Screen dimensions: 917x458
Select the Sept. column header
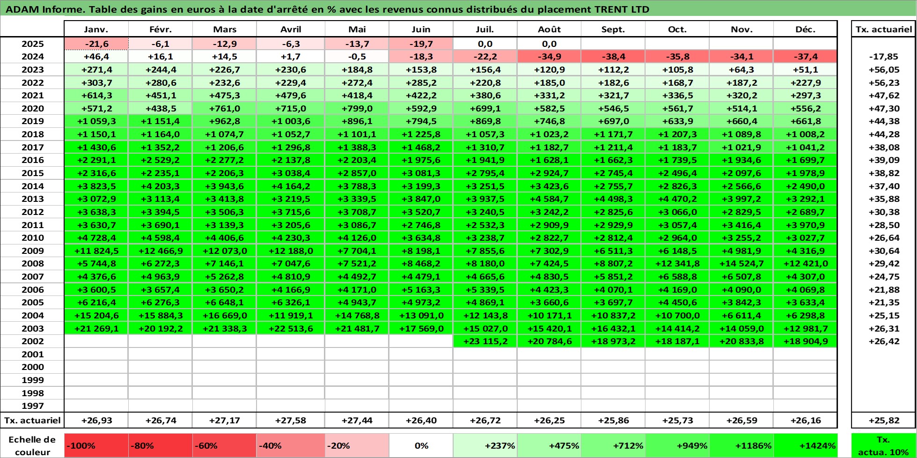(x=613, y=29)
